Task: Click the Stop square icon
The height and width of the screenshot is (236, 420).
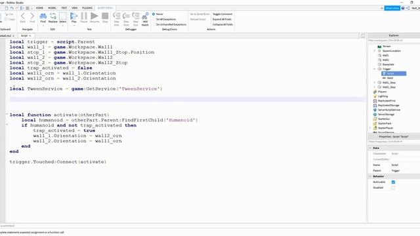Action: point(105,16)
